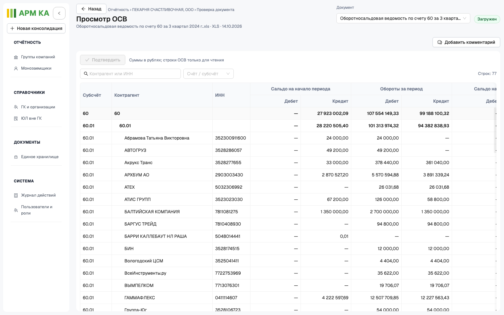Collapse the sidebar with the chevron button
The width and height of the screenshot is (504, 315).
tap(59, 13)
